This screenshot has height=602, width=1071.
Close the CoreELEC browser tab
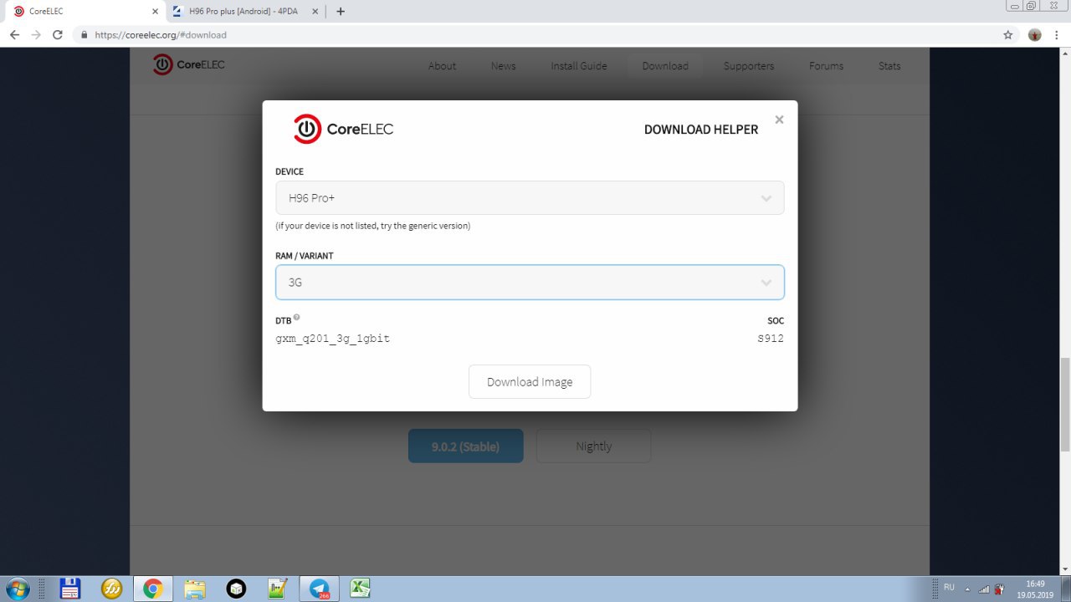154,12
